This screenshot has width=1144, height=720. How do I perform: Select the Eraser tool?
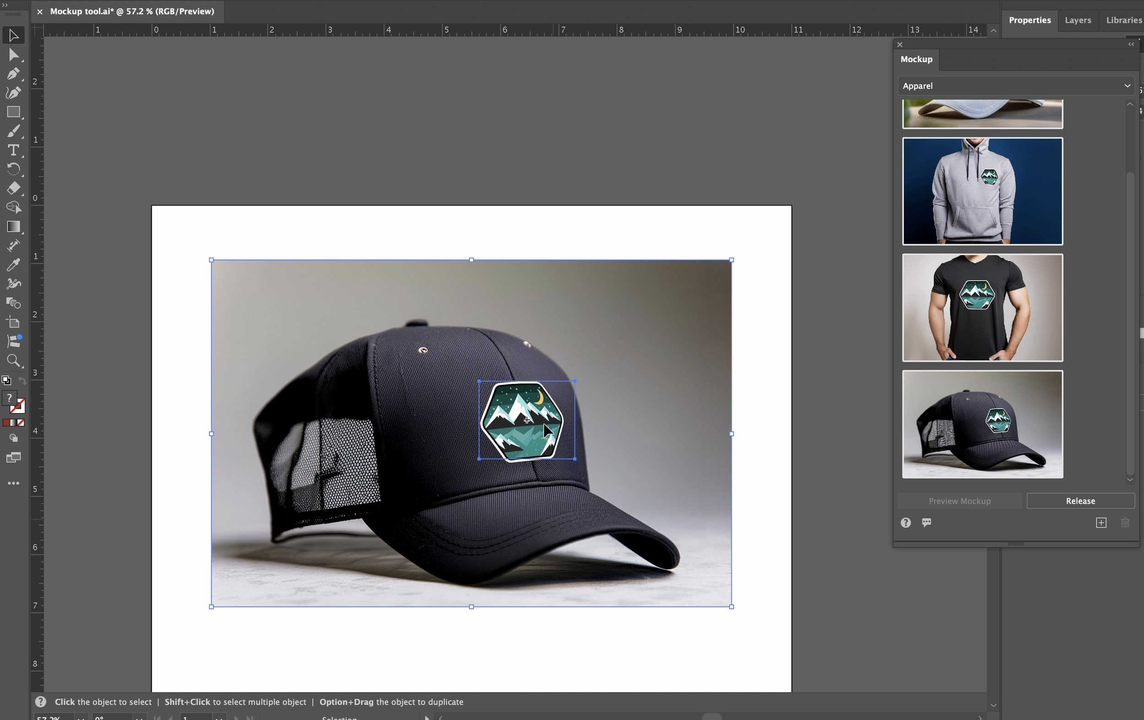coord(13,188)
